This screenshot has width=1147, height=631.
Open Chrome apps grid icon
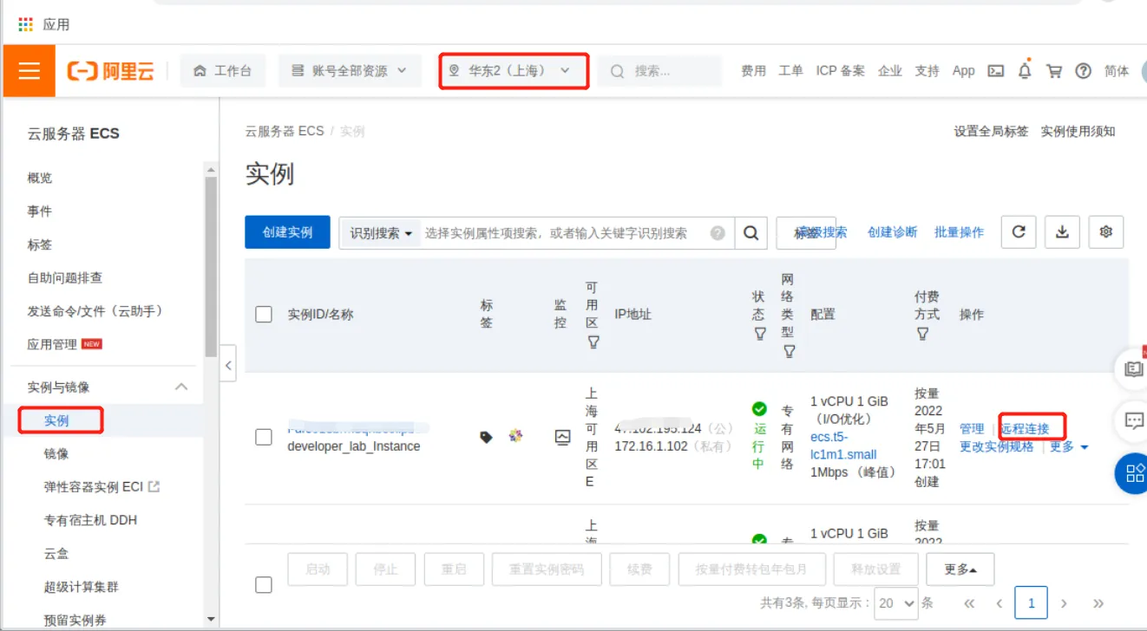(x=25, y=24)
